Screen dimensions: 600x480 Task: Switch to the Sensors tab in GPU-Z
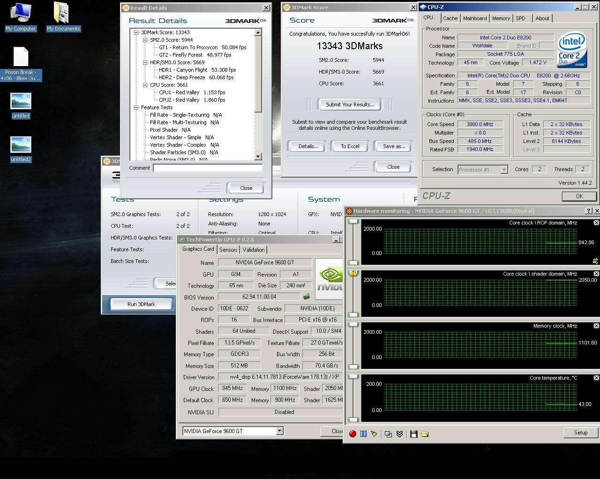(228, 250)
